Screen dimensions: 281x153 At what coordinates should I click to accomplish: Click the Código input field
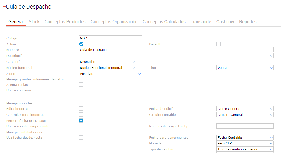point(110,38)
